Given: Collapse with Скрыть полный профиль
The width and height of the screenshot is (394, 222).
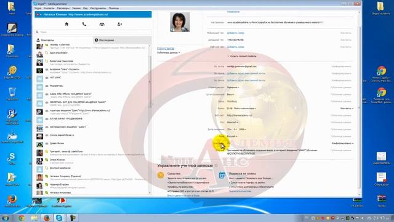Looking at the screenshot, I should pyautogui.click(x=242, y=56).
